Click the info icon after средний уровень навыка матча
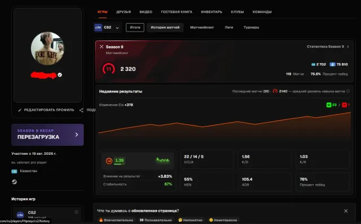The image size is (361, 224). 348,91
